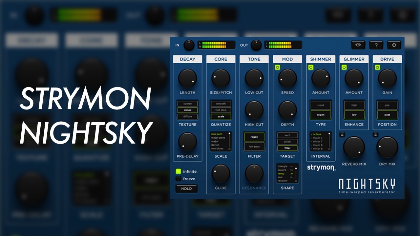Set MOD target to verb
Screen dimensions: 420x236
coord(287,135)
